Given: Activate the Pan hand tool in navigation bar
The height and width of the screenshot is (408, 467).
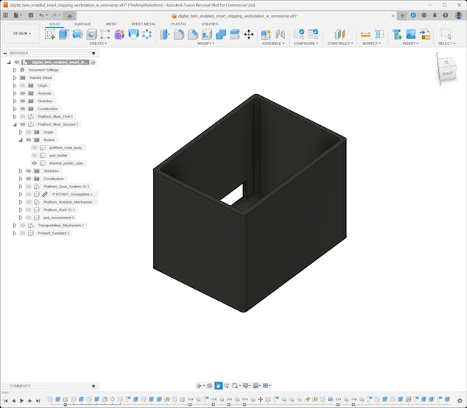Looking at the screenshot, I should pyautogui.click(x=218, y=385).
